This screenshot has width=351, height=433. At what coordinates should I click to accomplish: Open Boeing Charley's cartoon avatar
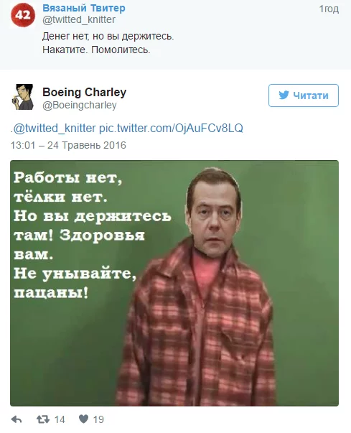[x=23, y=97]
